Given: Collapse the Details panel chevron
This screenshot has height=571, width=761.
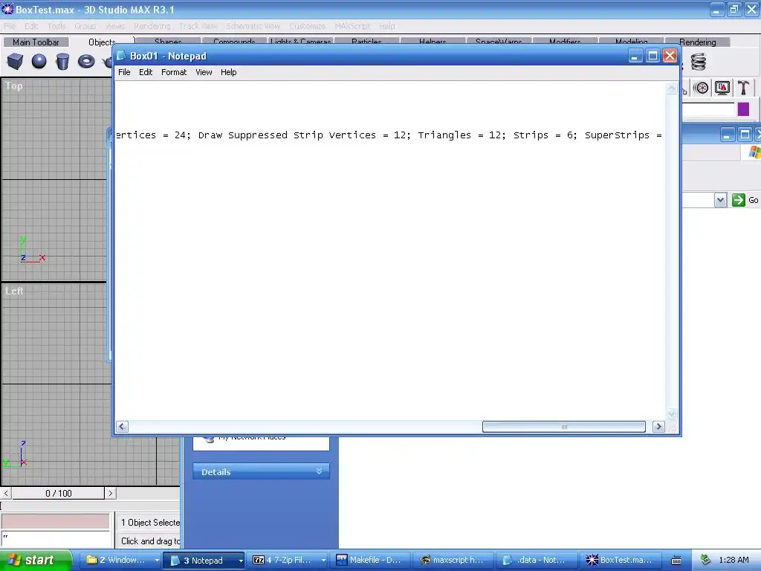Looking at the screenshot, I should (x=319, y=471).
